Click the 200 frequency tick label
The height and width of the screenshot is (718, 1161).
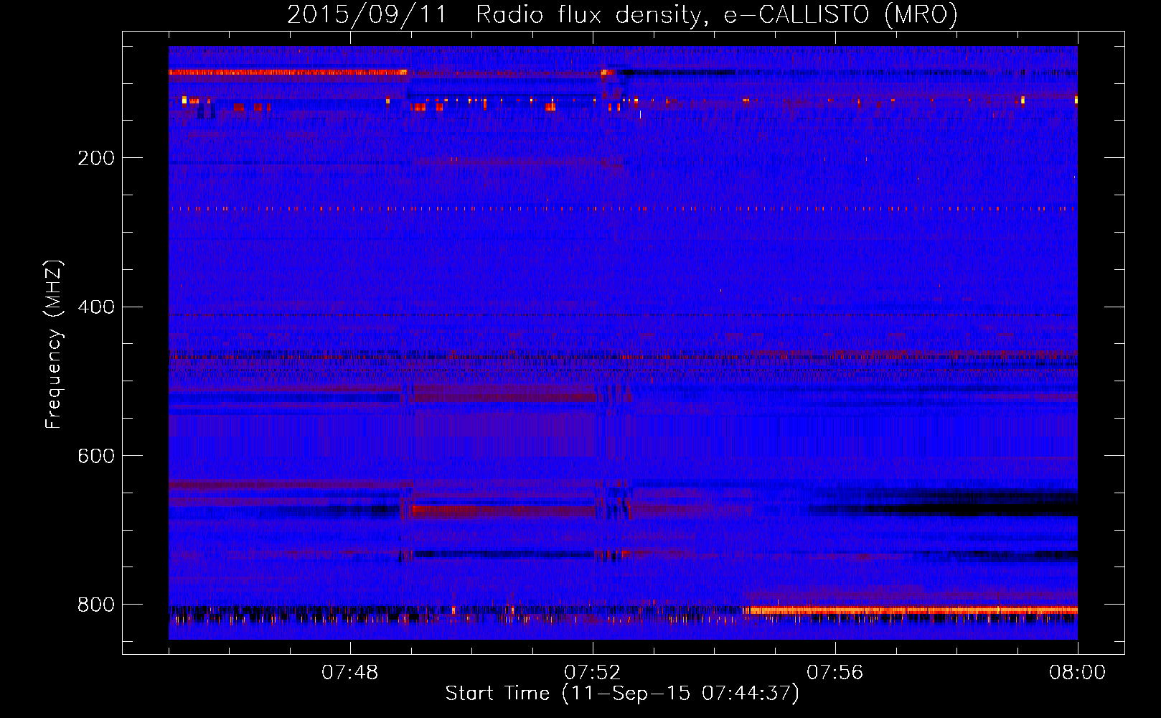tap(96, 158)
